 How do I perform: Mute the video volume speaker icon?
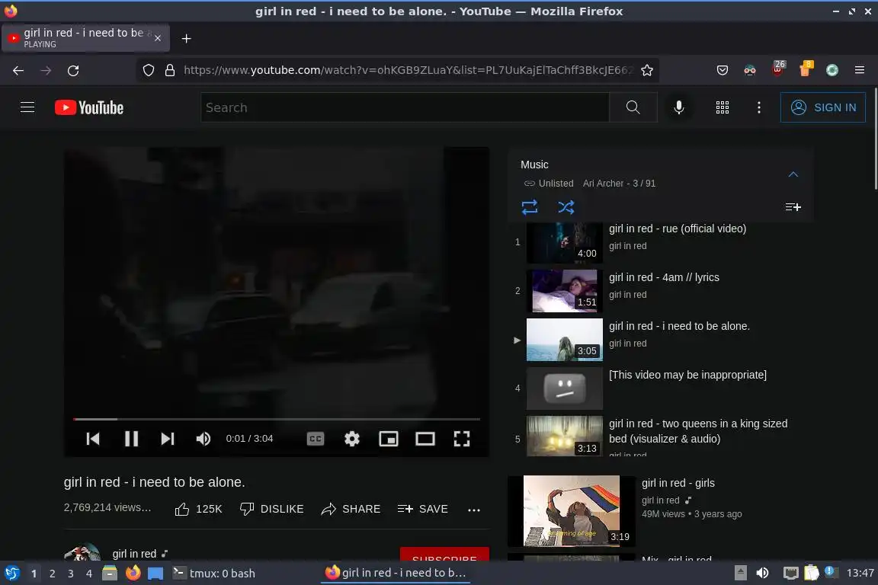(203, 439)
